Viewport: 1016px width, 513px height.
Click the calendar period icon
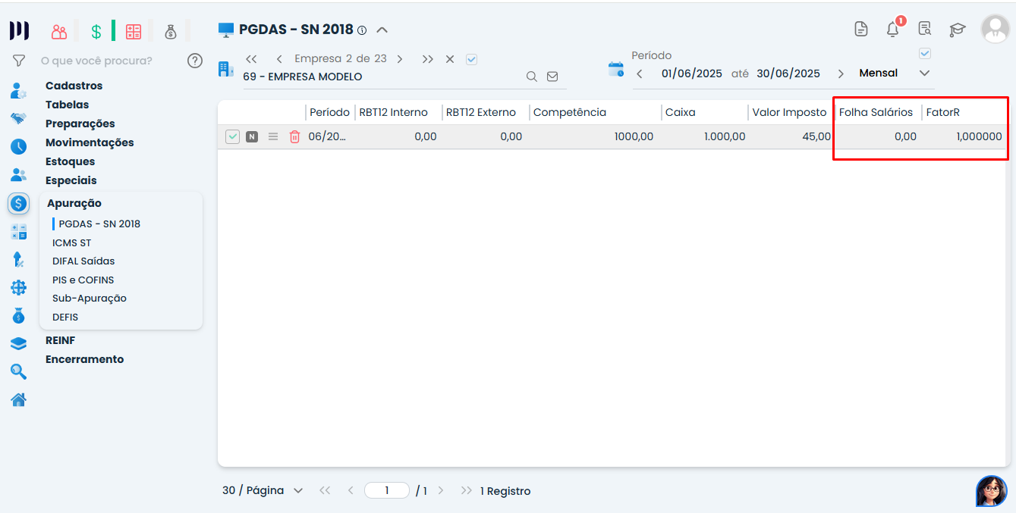click(616, 70)
